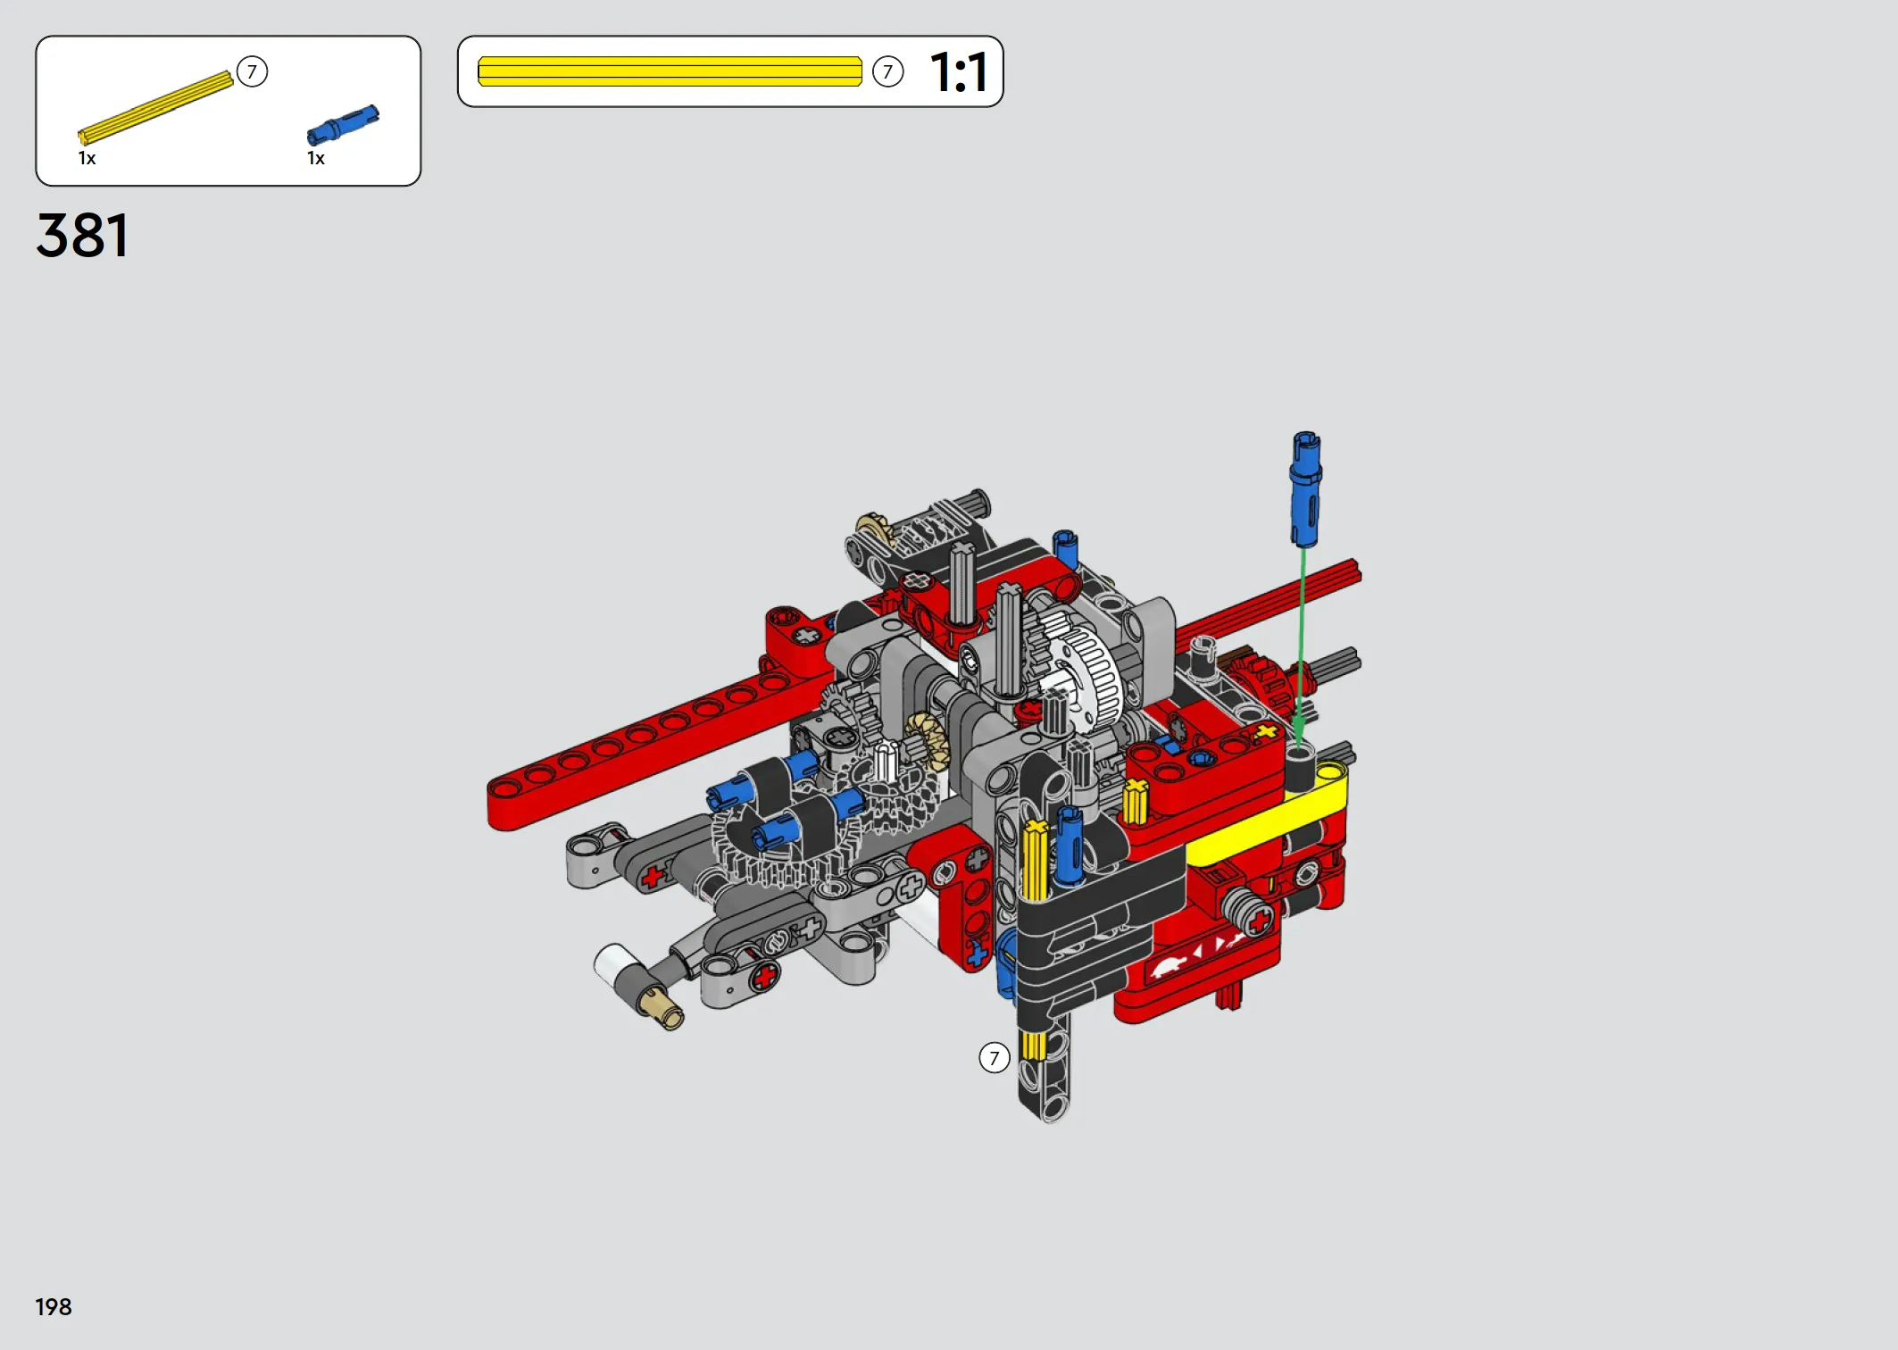The image size is (1898, 1350).
Task: Click the '1x' under the blue pin
Action: tap(316, 159)
